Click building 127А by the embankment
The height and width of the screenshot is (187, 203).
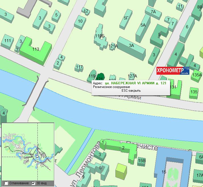132,76
